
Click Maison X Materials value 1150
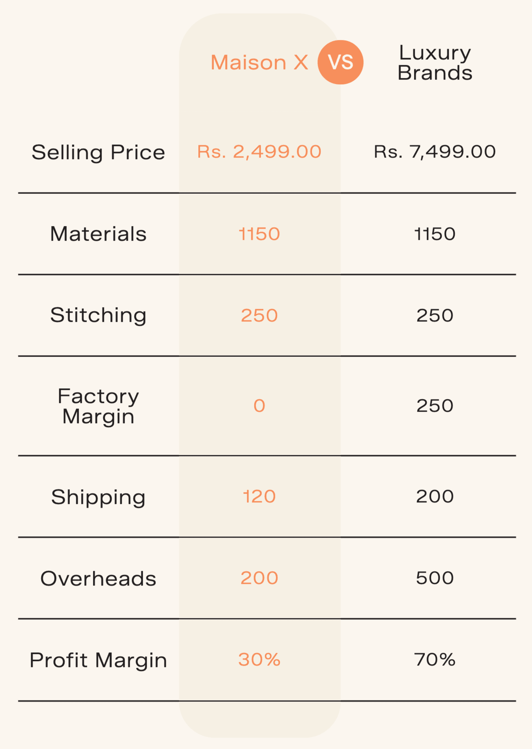259,234
